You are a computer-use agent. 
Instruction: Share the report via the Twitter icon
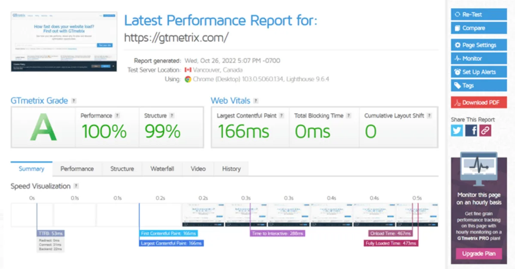click(x=457, y=130)
